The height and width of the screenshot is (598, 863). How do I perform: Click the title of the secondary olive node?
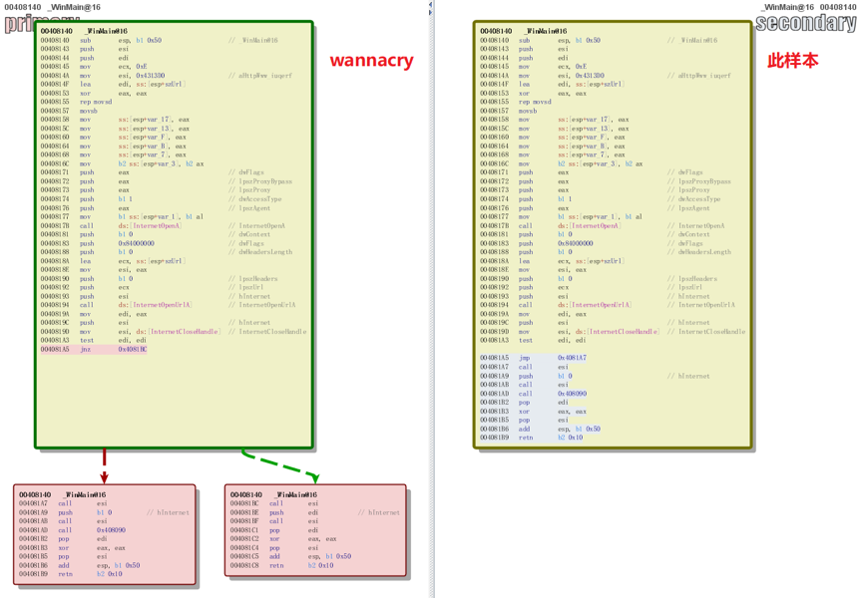click(x=524, y=31)
